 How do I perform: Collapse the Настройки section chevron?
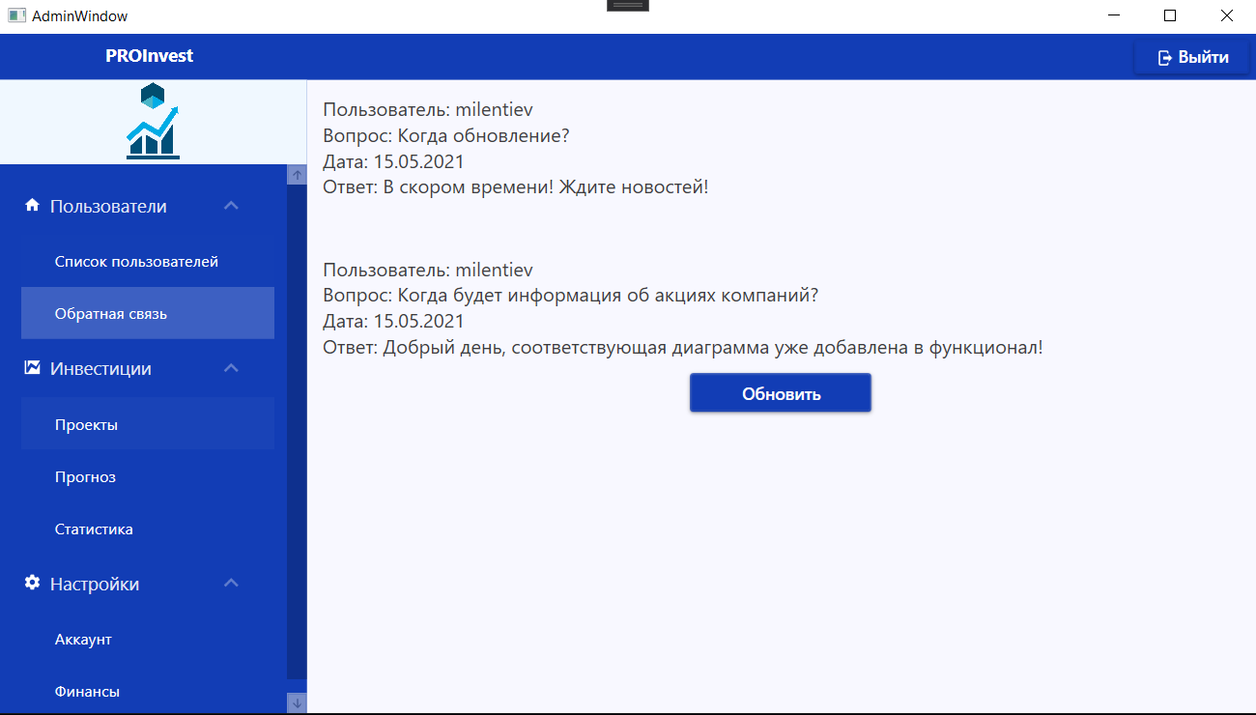[x=231, y=584]
